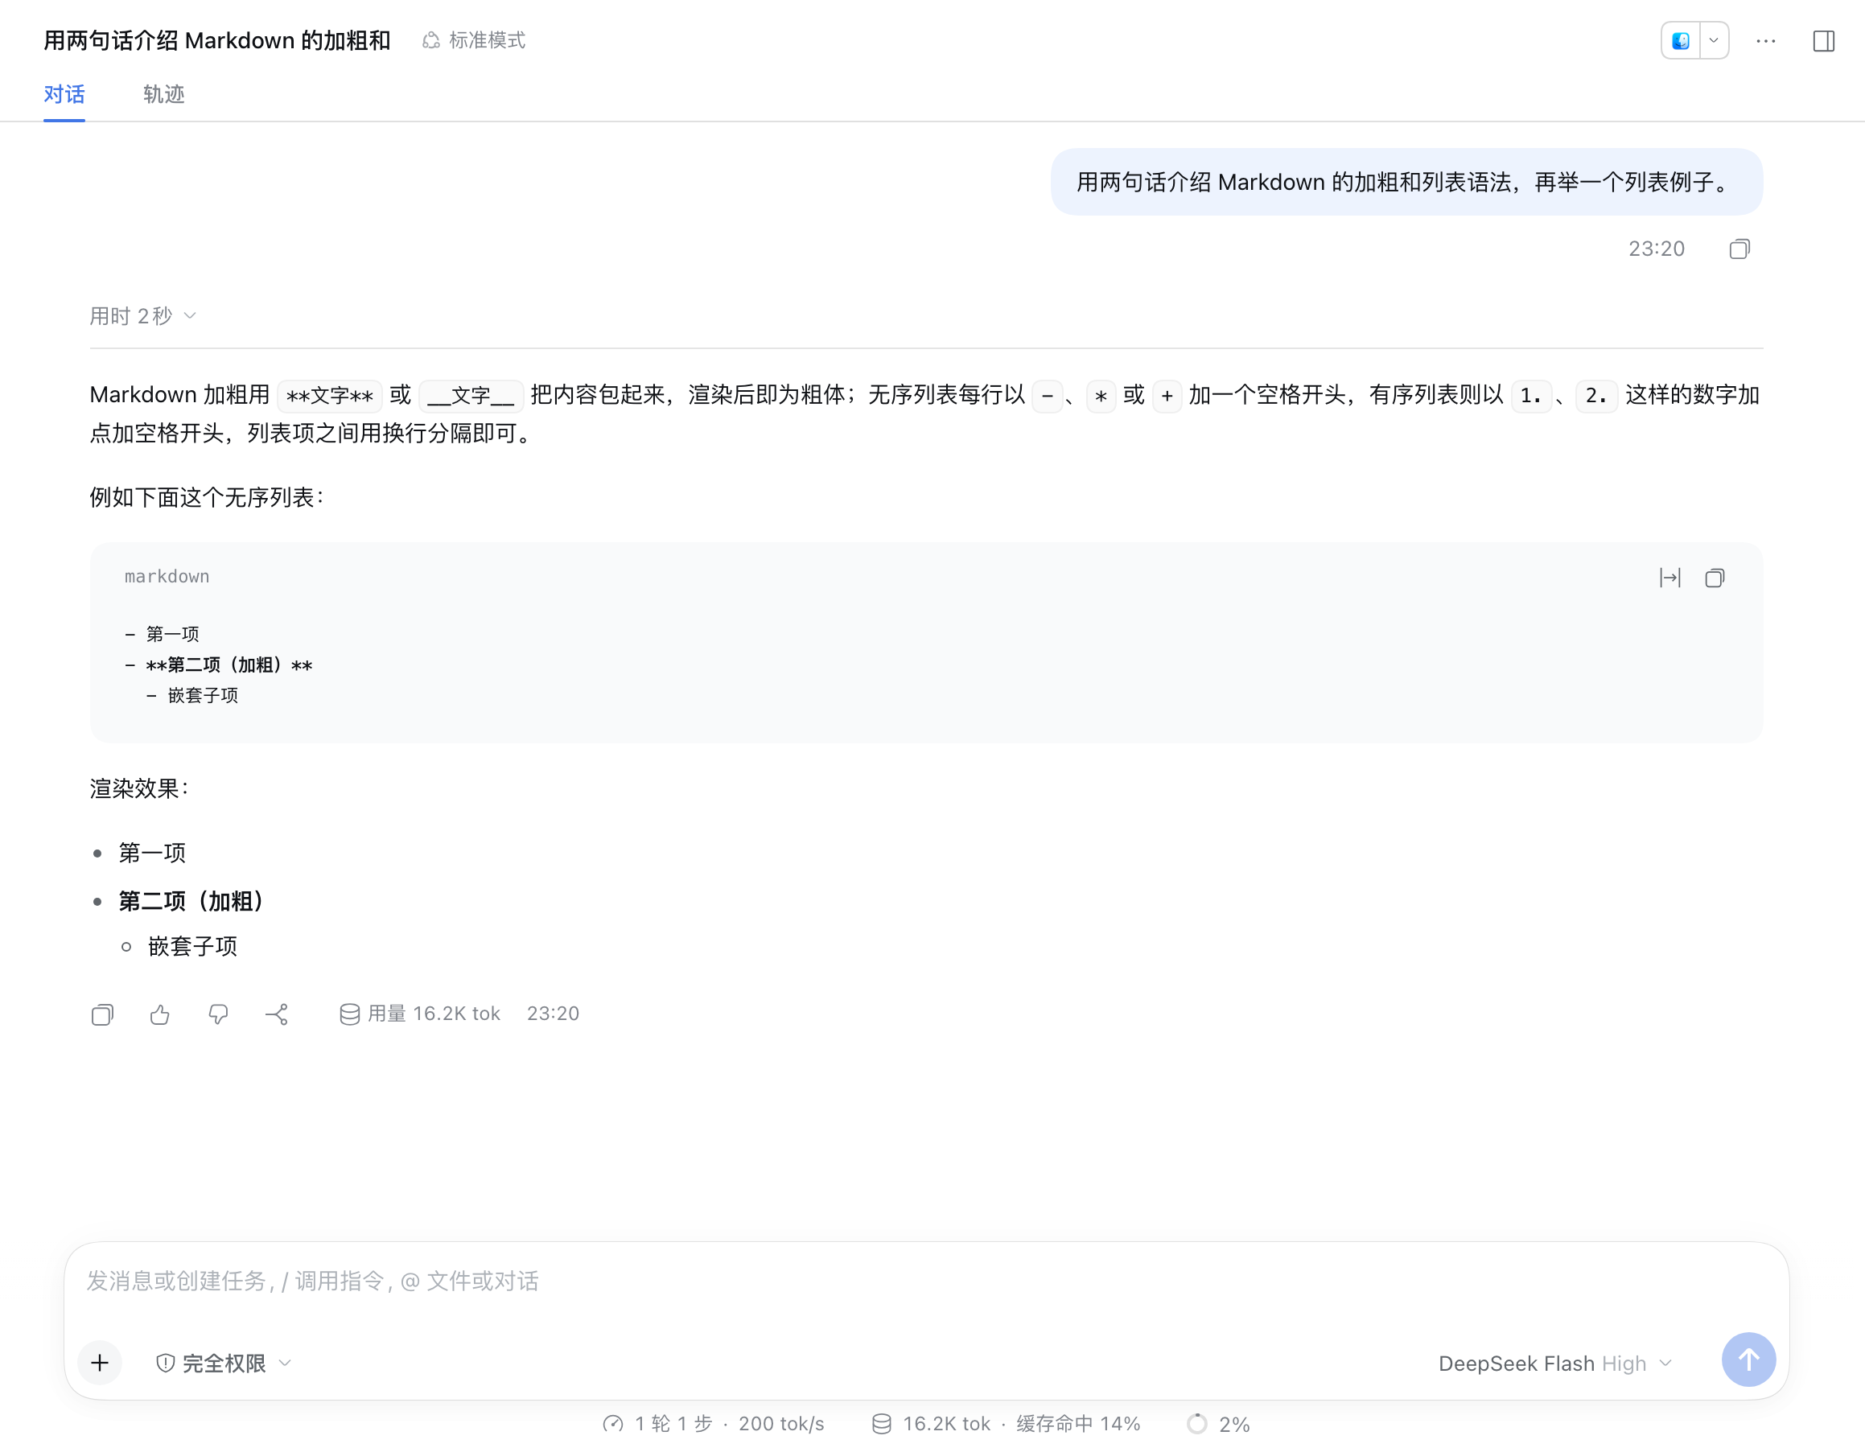The image size is (1865, 1448).
Task: Click the 渲染效果 heading text
Action: pyautogui.click(x=138, y=788)
